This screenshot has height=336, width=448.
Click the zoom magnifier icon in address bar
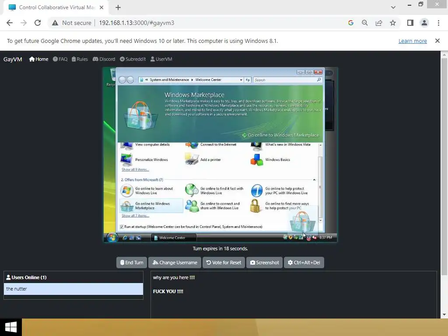click(x=364, y=23)
